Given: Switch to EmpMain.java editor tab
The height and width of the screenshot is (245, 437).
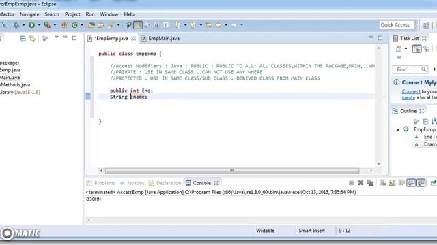Looking at the screenshot, I should (160, 38).
